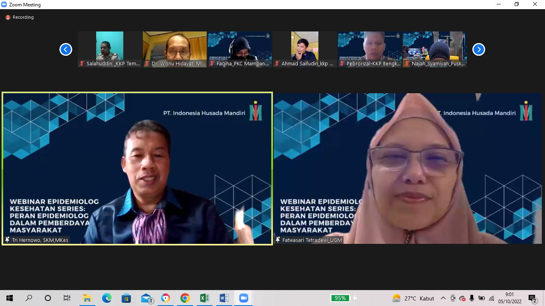Screen dimensions: 545x306
Task: Click the name label "Fatwasari Tetradewi_UGM"
Action: point(312,240)
